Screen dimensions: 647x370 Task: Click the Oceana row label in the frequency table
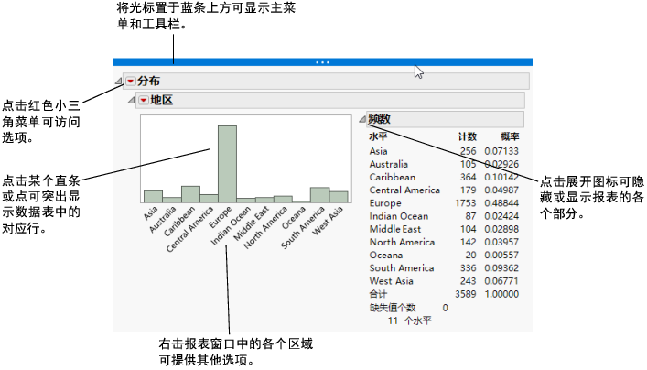[x=386, y=256]
